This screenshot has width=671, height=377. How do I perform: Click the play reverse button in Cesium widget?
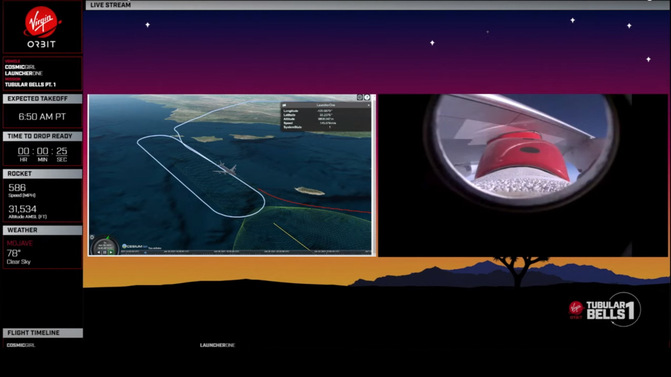click(99, 252)
